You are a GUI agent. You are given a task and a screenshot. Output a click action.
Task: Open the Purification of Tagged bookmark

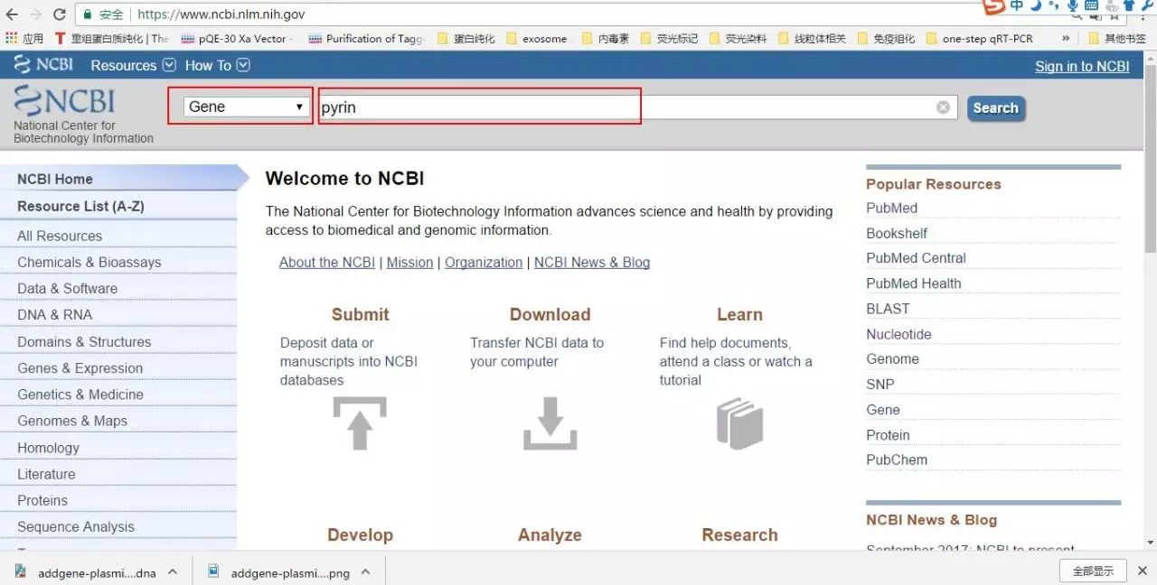pos(366,39)
